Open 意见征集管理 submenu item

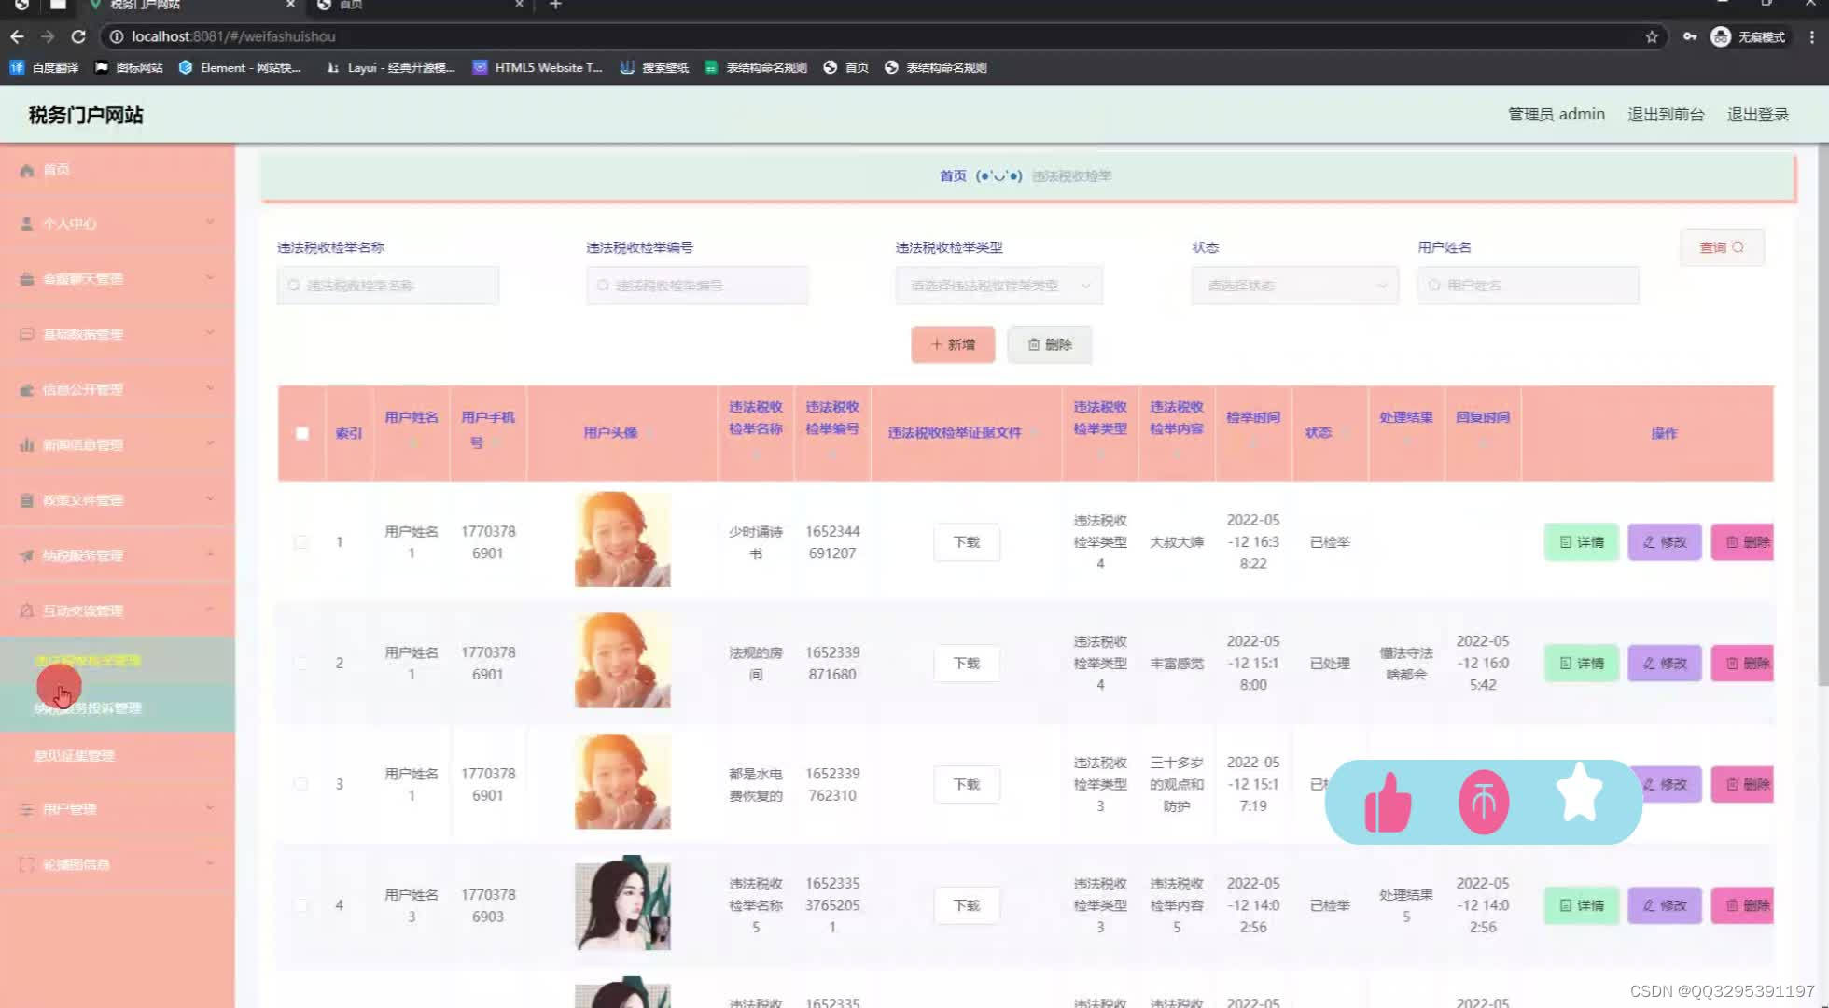coord(118,756)
